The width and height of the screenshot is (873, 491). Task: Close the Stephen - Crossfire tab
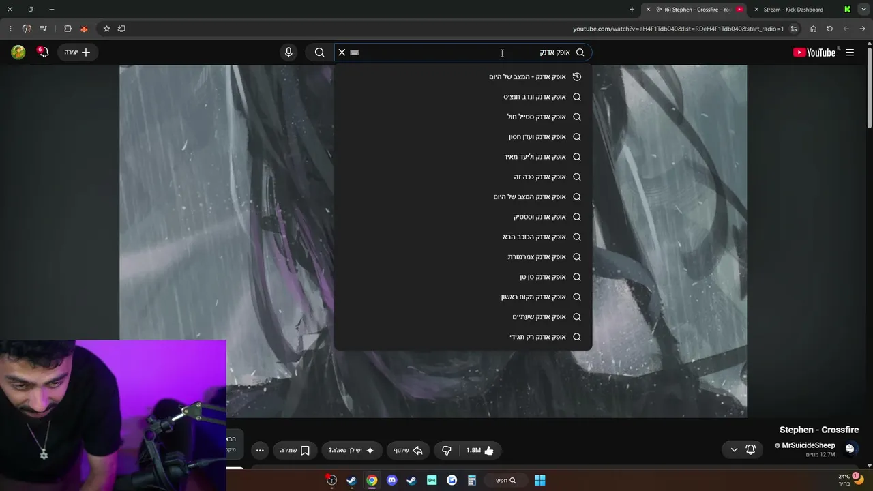[648, 10]
